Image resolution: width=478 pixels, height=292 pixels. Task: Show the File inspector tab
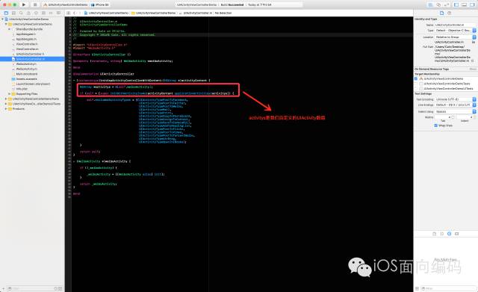click(x=441, y=13)
